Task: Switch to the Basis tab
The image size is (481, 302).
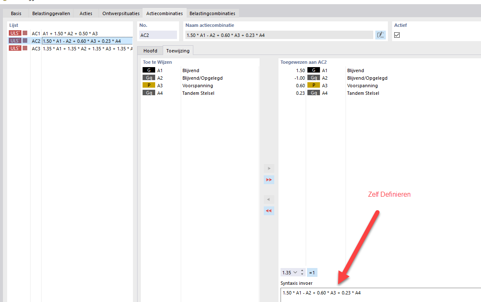Action: coord(16,13)
